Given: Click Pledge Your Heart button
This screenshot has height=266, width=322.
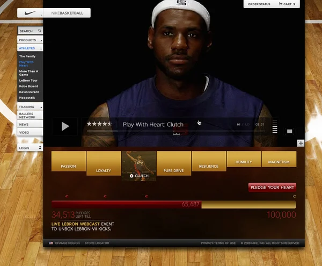Looking at the screenshot, I should pyautogui.click(x=272, y=188).
